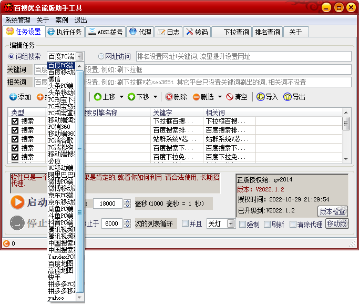Viewport: 359px width, 305px height.
Task: Open the 系统管理 menu
Action: pyautogui.click(x=18, y=20)
